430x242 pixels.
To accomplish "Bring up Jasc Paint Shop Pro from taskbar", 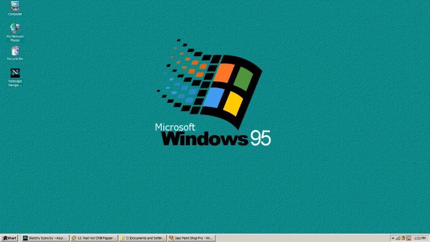I will coord(191,238).
